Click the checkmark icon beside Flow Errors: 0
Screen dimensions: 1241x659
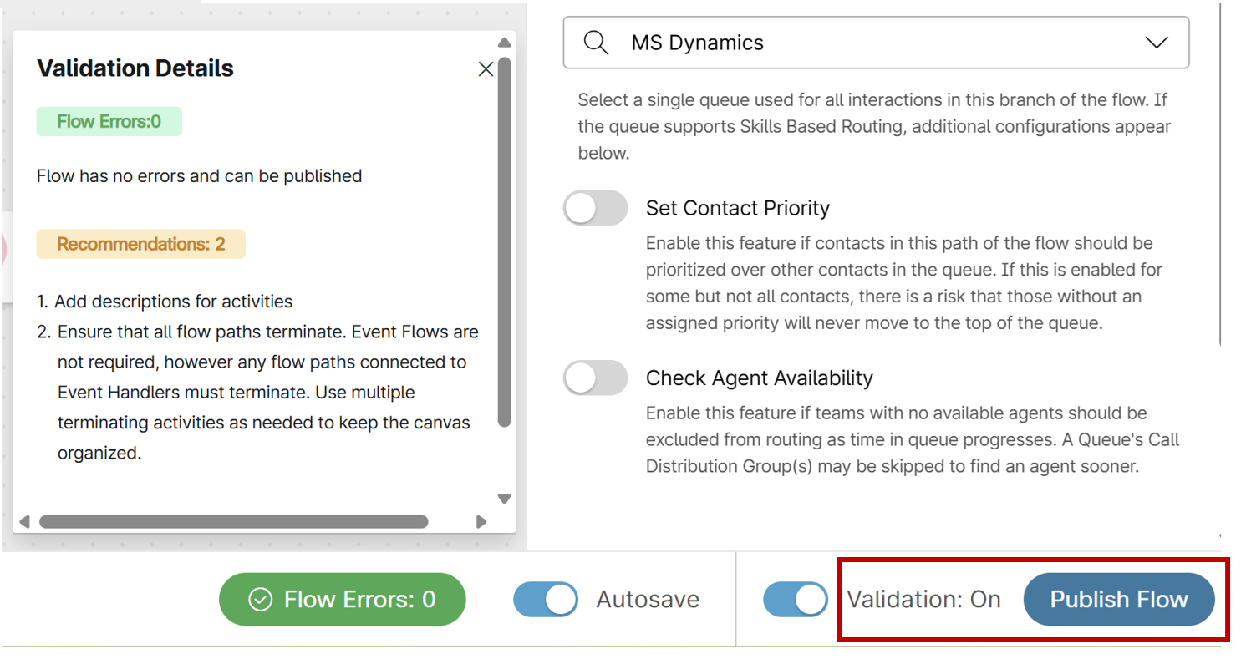tap(262, 600)
